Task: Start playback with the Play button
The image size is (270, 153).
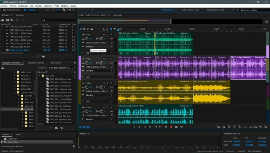Action: coord(139,127)
